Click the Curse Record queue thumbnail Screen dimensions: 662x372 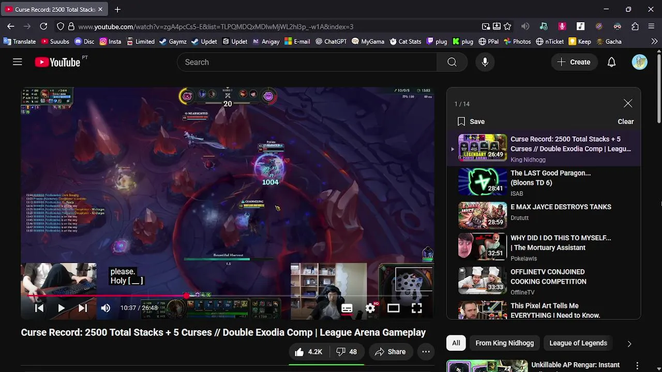tap(483, 148)
